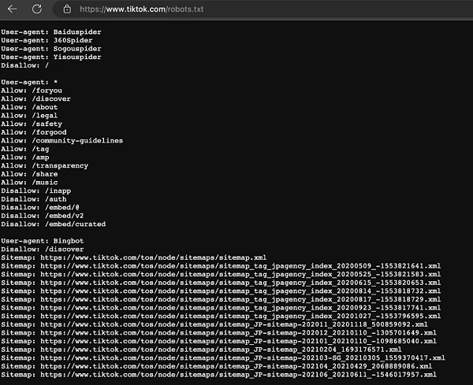Click the sitemap line ending 20200525_-1553821583.xml
473x385 pixels.
click(221, 275)
